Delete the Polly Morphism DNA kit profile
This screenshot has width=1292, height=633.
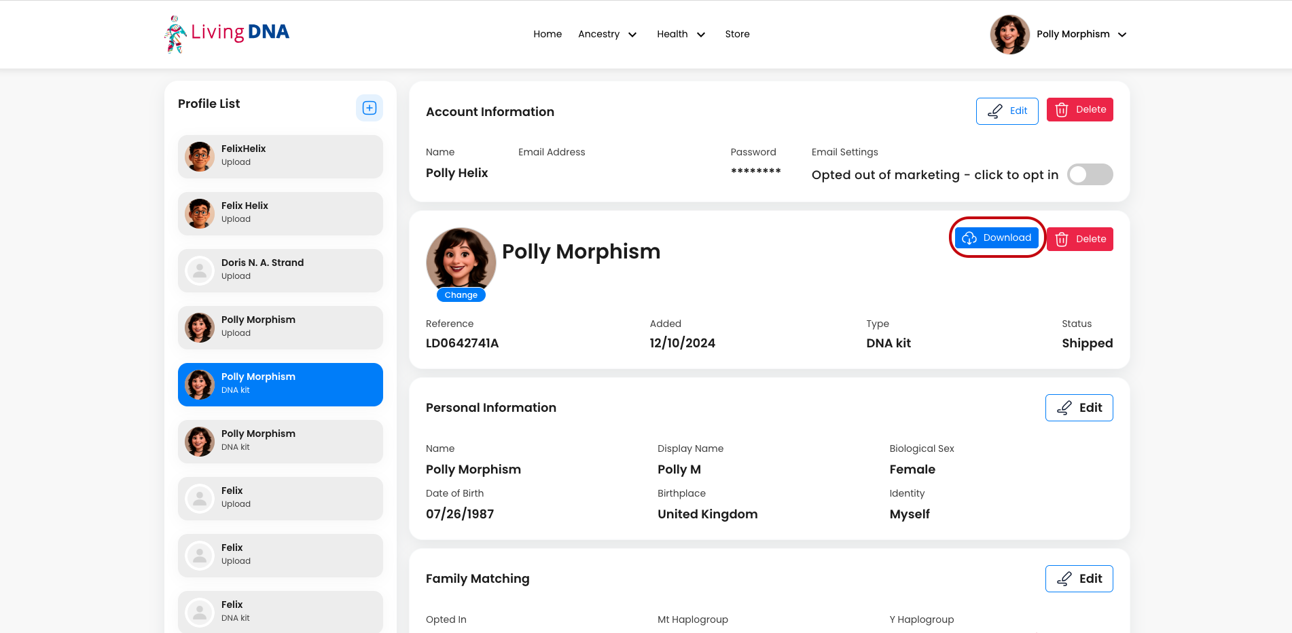coord(1079,239)
